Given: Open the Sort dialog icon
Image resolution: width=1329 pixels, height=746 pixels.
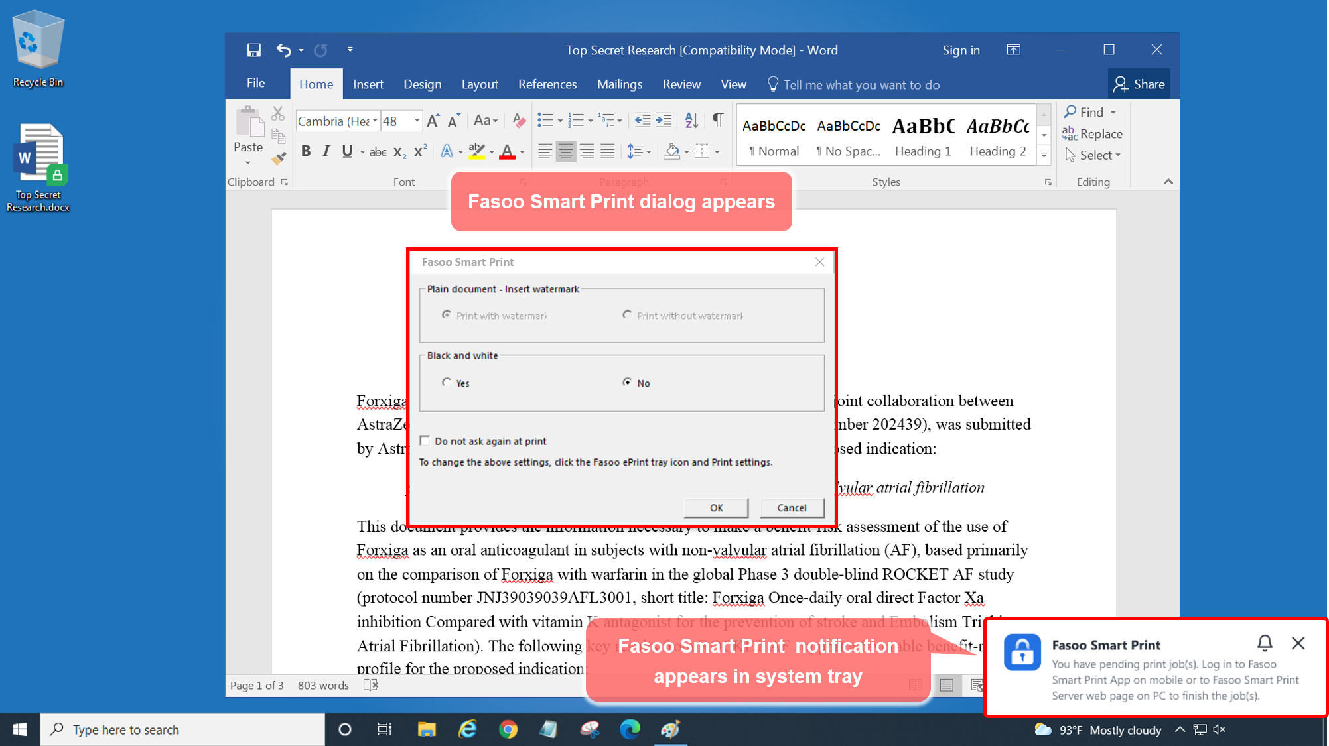Looking at the screenshot, I should click(x=690, y=121).
